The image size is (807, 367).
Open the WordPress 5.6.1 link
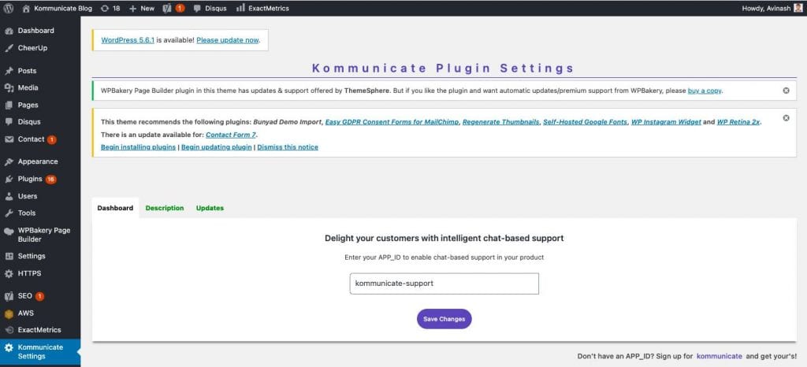pos(128,40)
